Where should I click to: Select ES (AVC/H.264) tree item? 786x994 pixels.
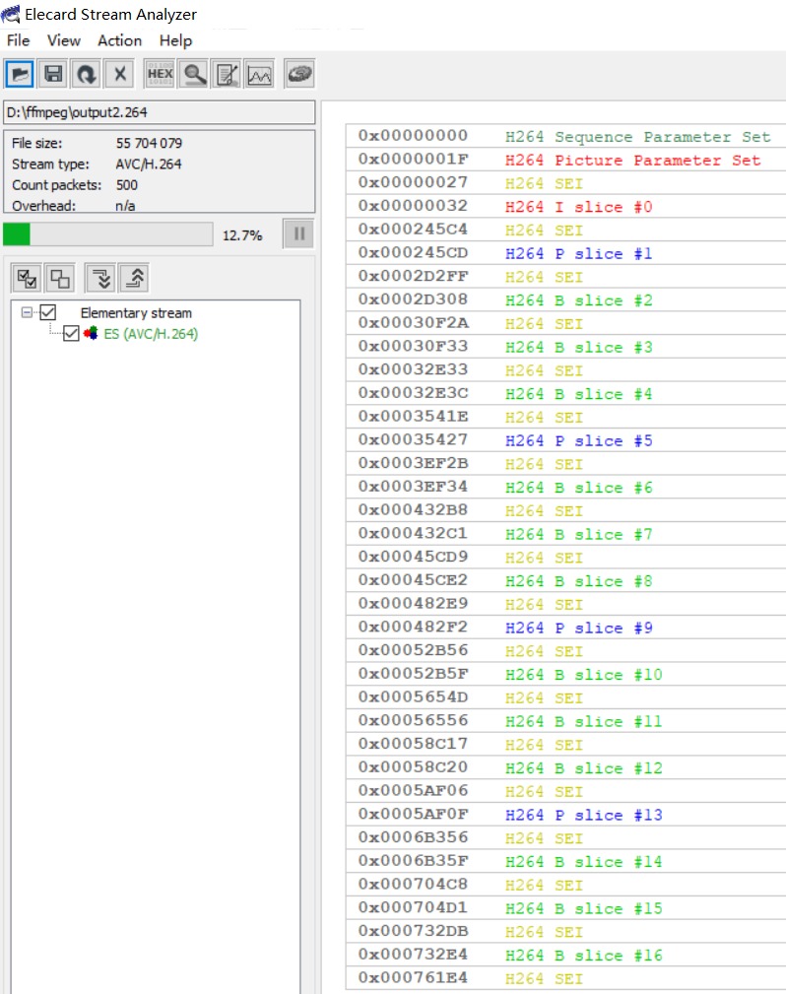pyautogui.click(x=151, y=333)
